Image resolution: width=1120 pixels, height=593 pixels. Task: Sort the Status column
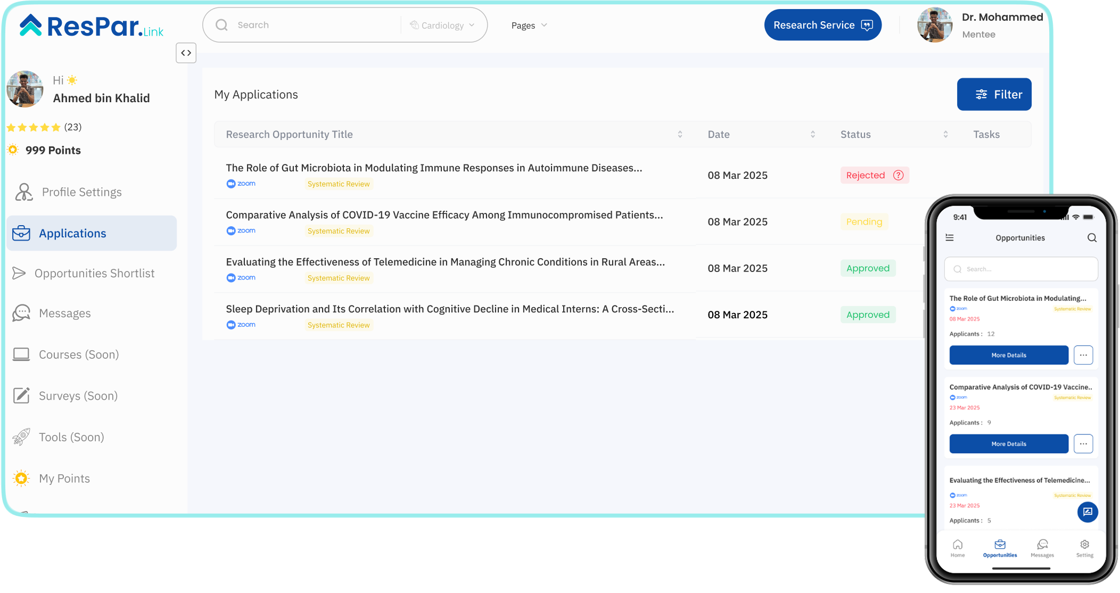(945, 134)
